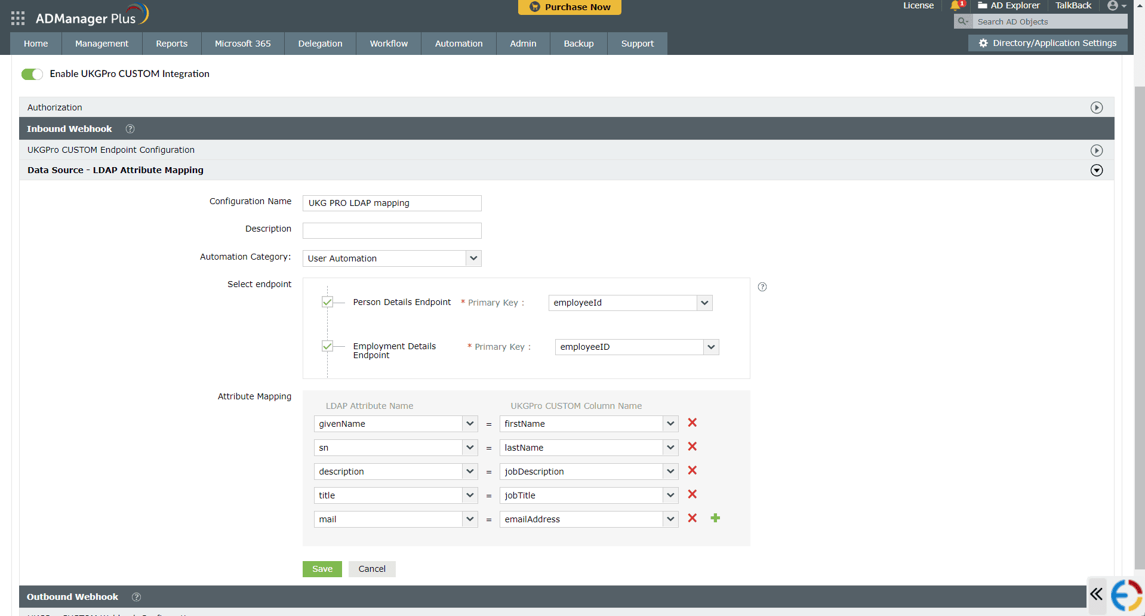Click the Purchase Now button
Screen dimensions: 1145x616
(x=569, y=7)
